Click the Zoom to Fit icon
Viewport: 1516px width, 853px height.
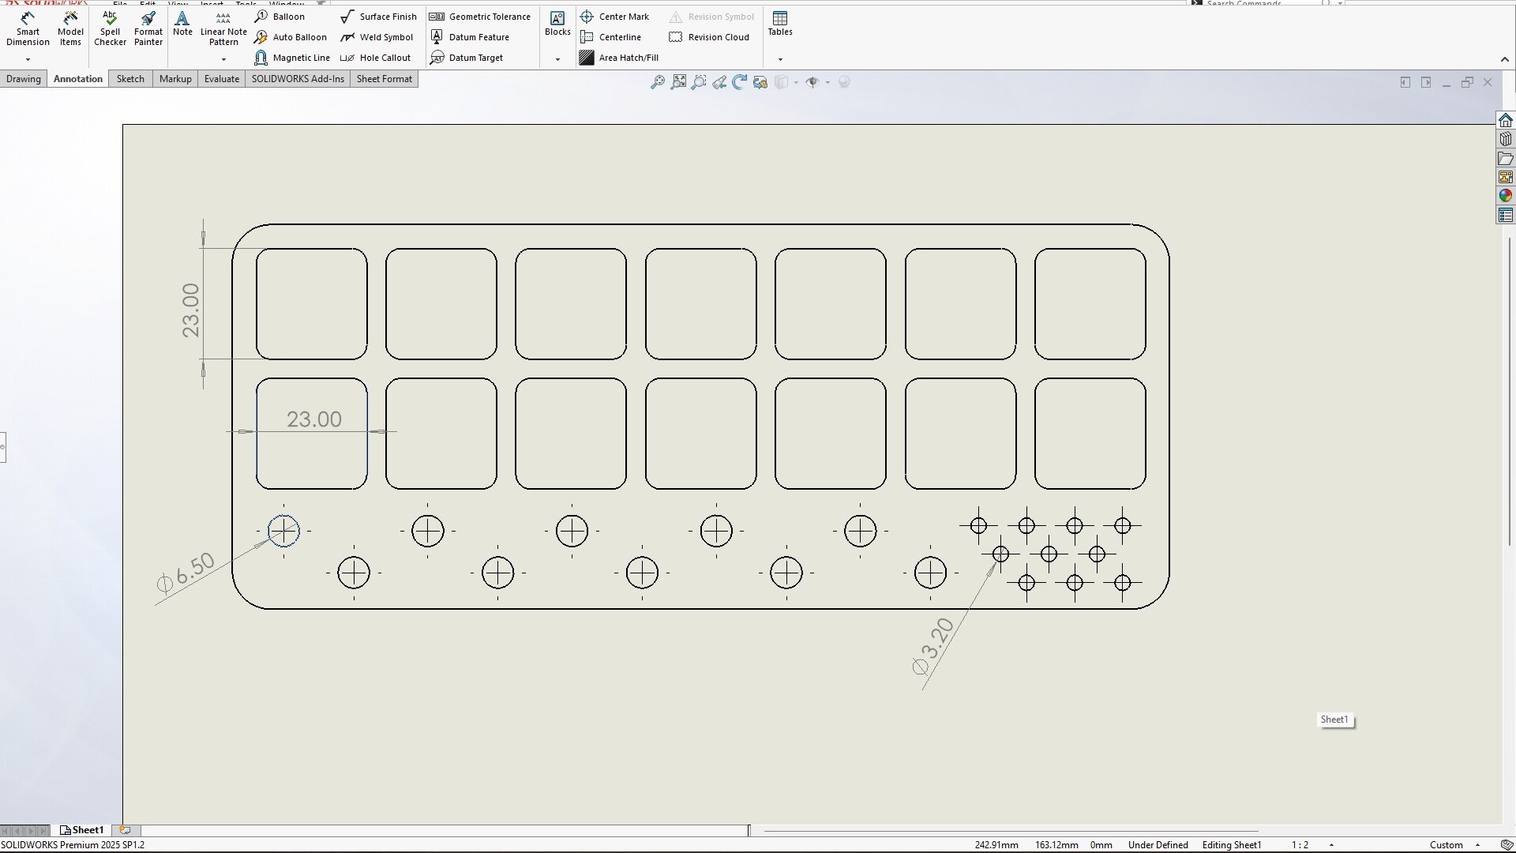[657, 82]
